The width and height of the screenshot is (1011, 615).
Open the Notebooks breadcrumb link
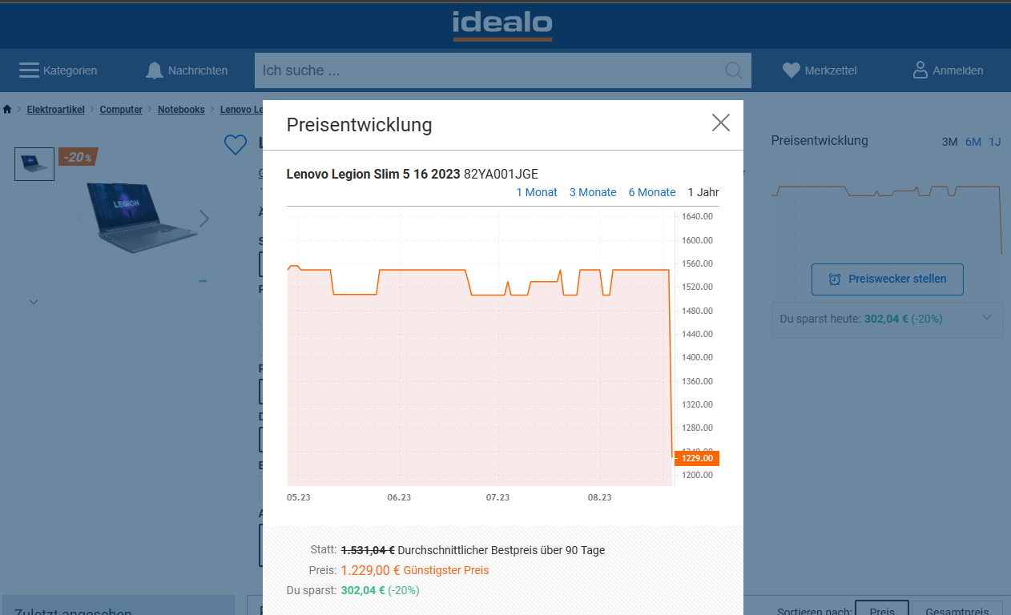tap(181, 110)
